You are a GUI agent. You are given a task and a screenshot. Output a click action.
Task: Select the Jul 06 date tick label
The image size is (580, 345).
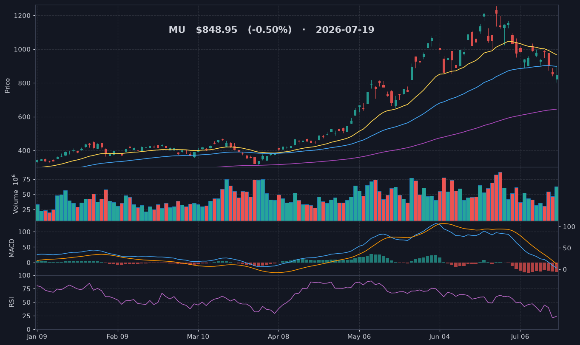[520, 337]
